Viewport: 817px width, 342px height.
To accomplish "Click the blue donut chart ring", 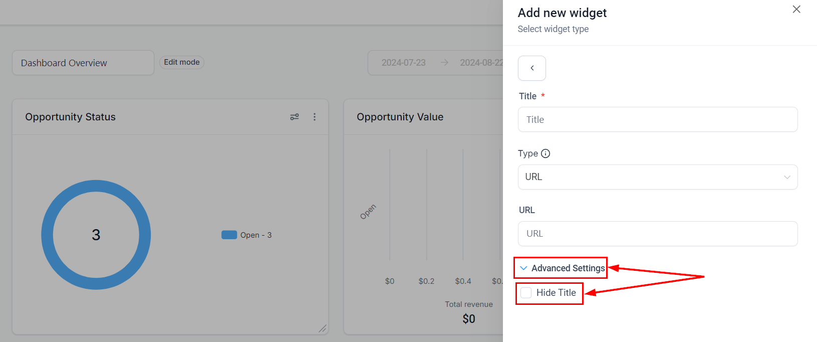I will [47, 235].
